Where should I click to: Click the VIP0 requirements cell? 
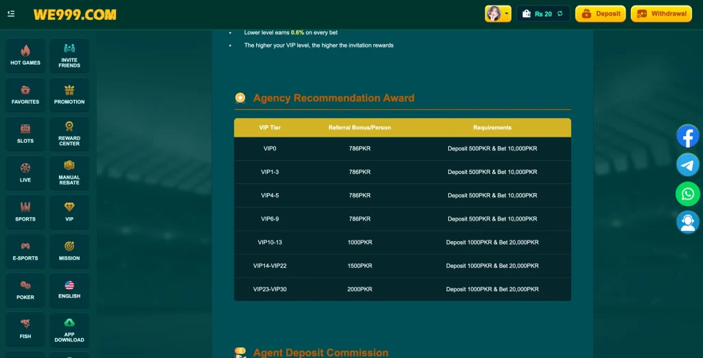(x=492, y=148)
